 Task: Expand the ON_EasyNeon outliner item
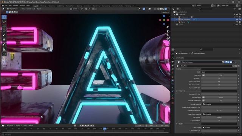coord(177,20)
